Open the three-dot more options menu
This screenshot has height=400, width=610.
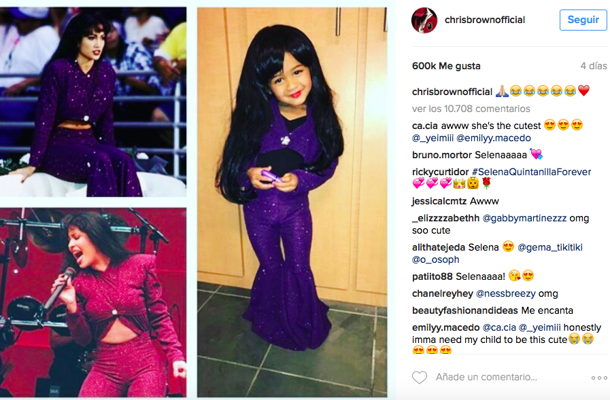[599, 378]
